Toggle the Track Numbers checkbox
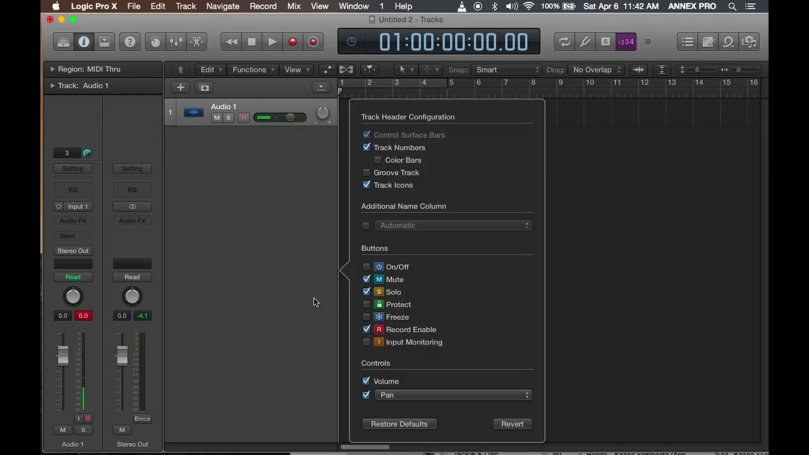The height and width of the screenshot is (455, 809). tap(367, 147)
